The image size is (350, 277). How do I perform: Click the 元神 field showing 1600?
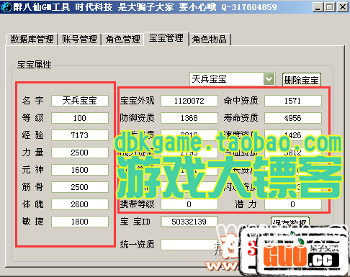80,170
